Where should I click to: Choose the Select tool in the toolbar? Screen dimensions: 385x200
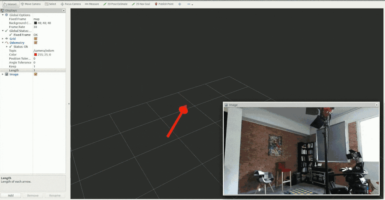50,4
